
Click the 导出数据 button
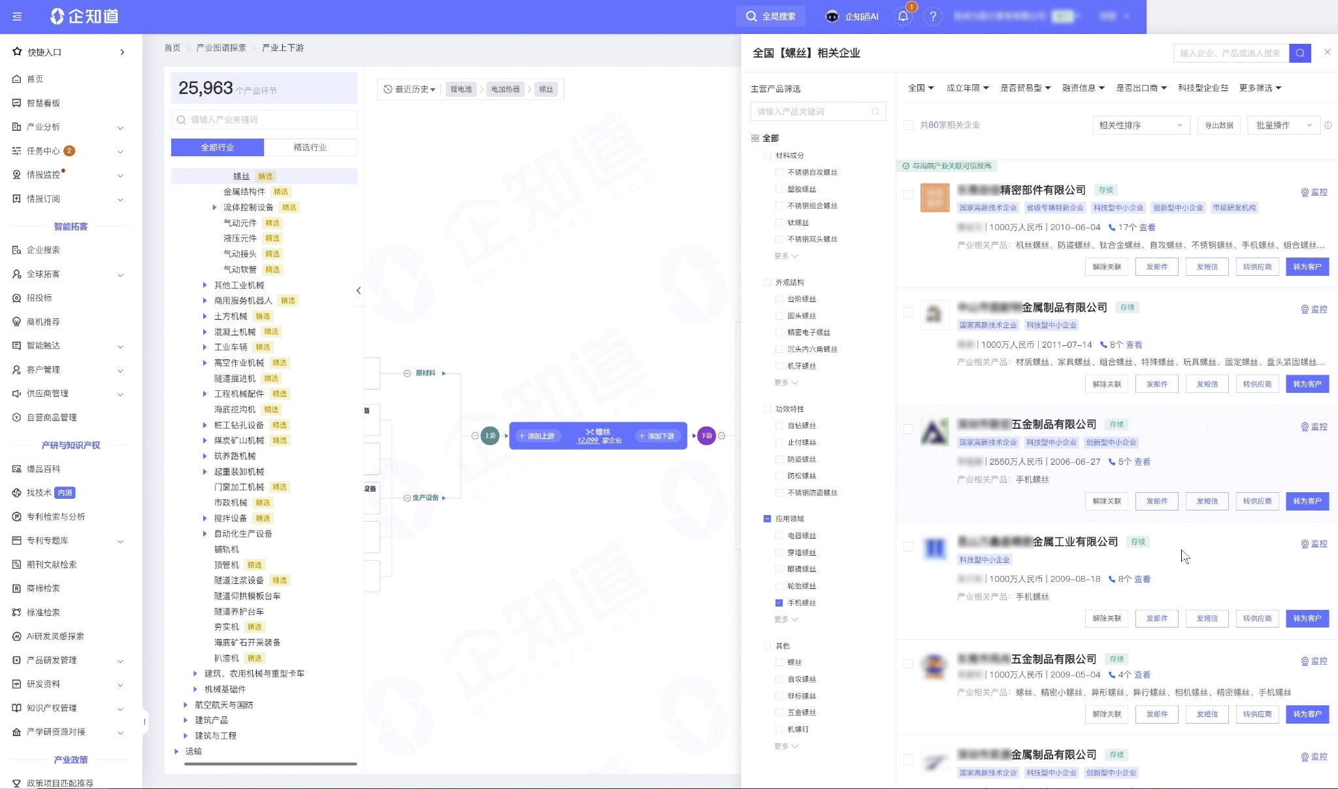[x=1218, y=125]
